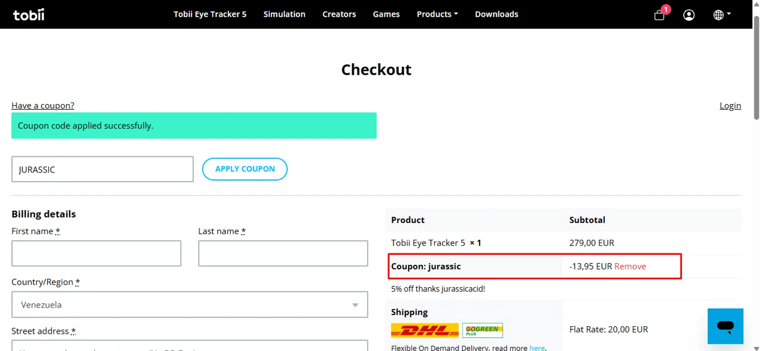Click the Last name field
The height and width of the screenshot is (351, 760).
tap(283, 253)
